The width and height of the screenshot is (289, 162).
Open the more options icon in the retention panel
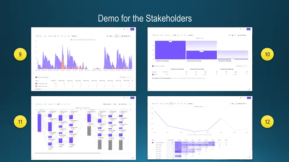click(x=244, y=98)
